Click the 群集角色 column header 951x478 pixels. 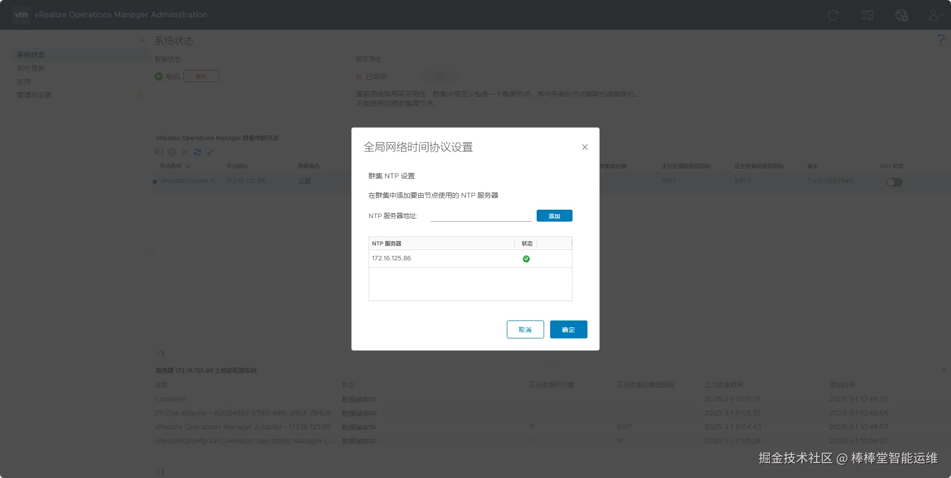(x=309, y=166)
